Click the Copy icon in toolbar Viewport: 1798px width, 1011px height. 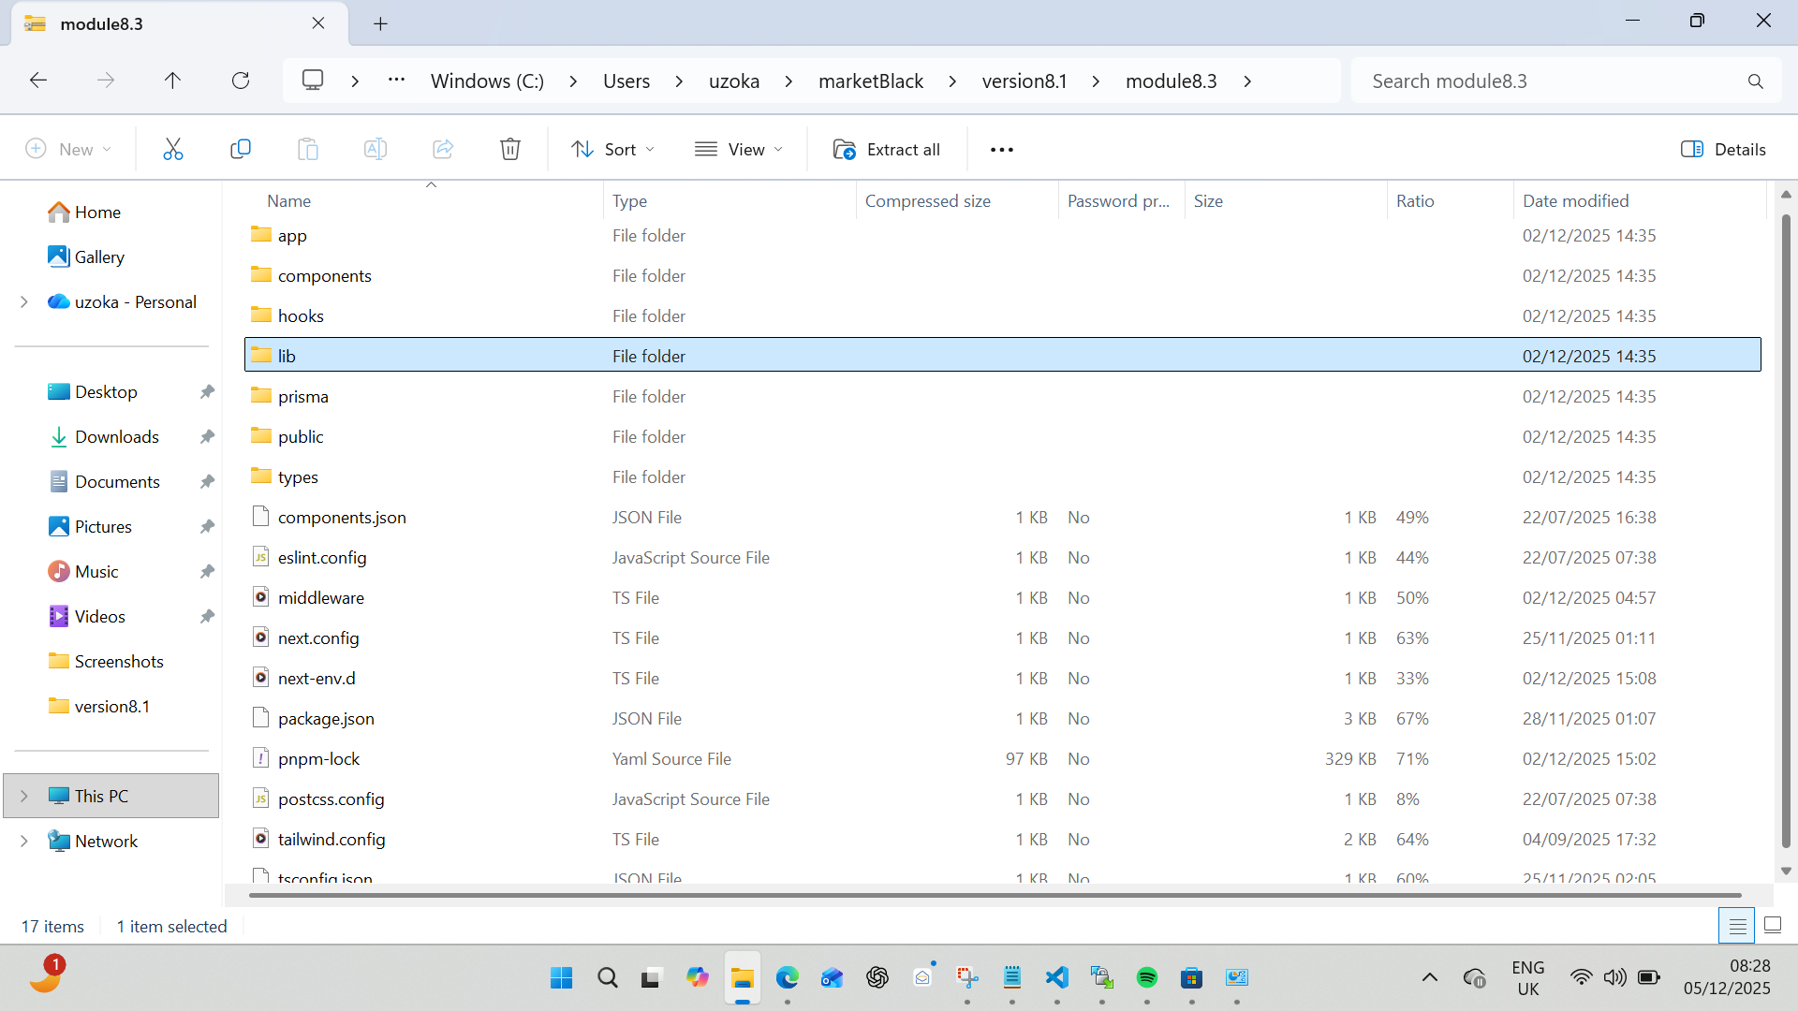pos(241,149)
